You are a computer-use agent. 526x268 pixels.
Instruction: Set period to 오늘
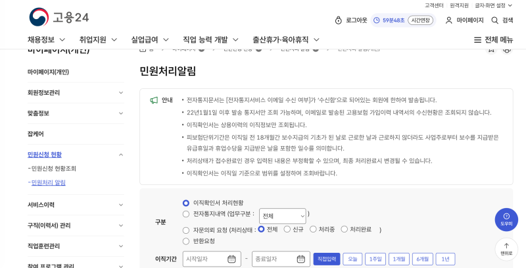[352, 259]
